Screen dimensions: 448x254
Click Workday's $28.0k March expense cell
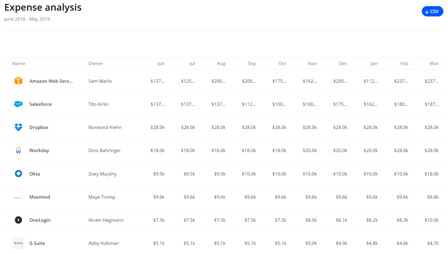[x=431, y=151]
